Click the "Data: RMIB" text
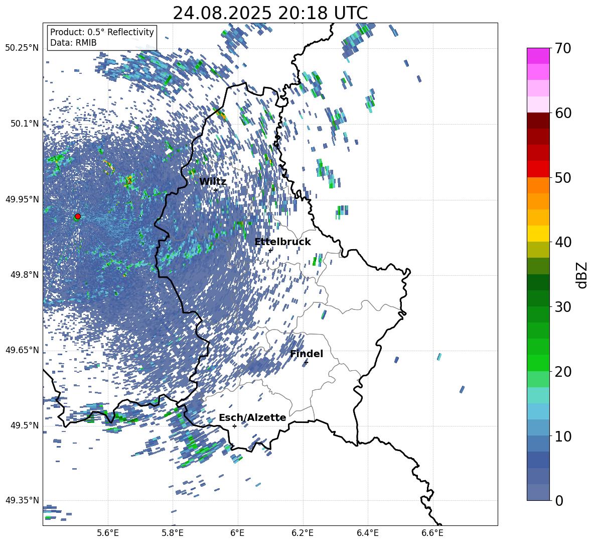The height and width of the screenshot is (543, 594). tap(73, 43)
